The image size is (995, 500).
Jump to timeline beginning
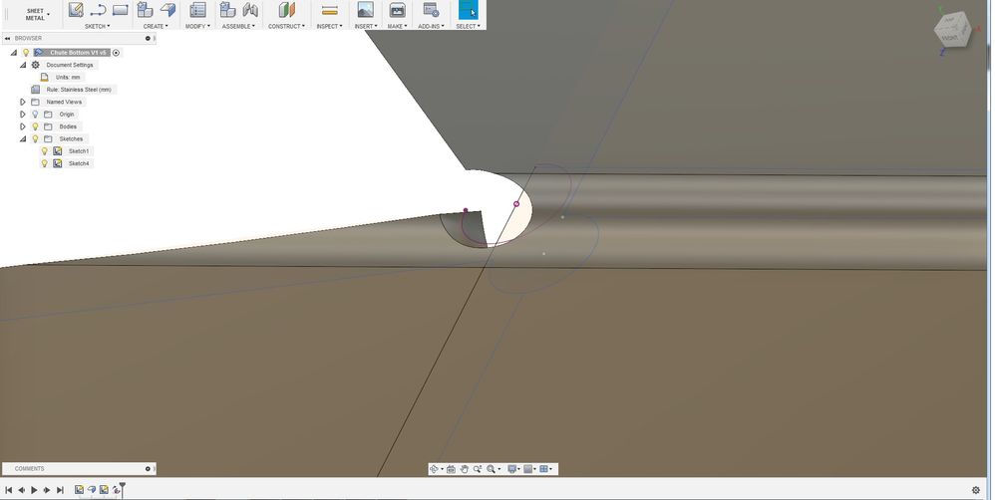click(9, 490)
